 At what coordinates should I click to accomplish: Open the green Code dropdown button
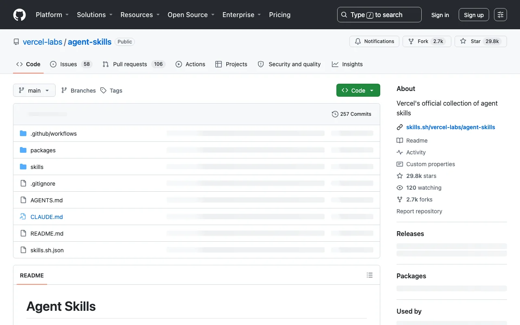(x=358, y=90)
